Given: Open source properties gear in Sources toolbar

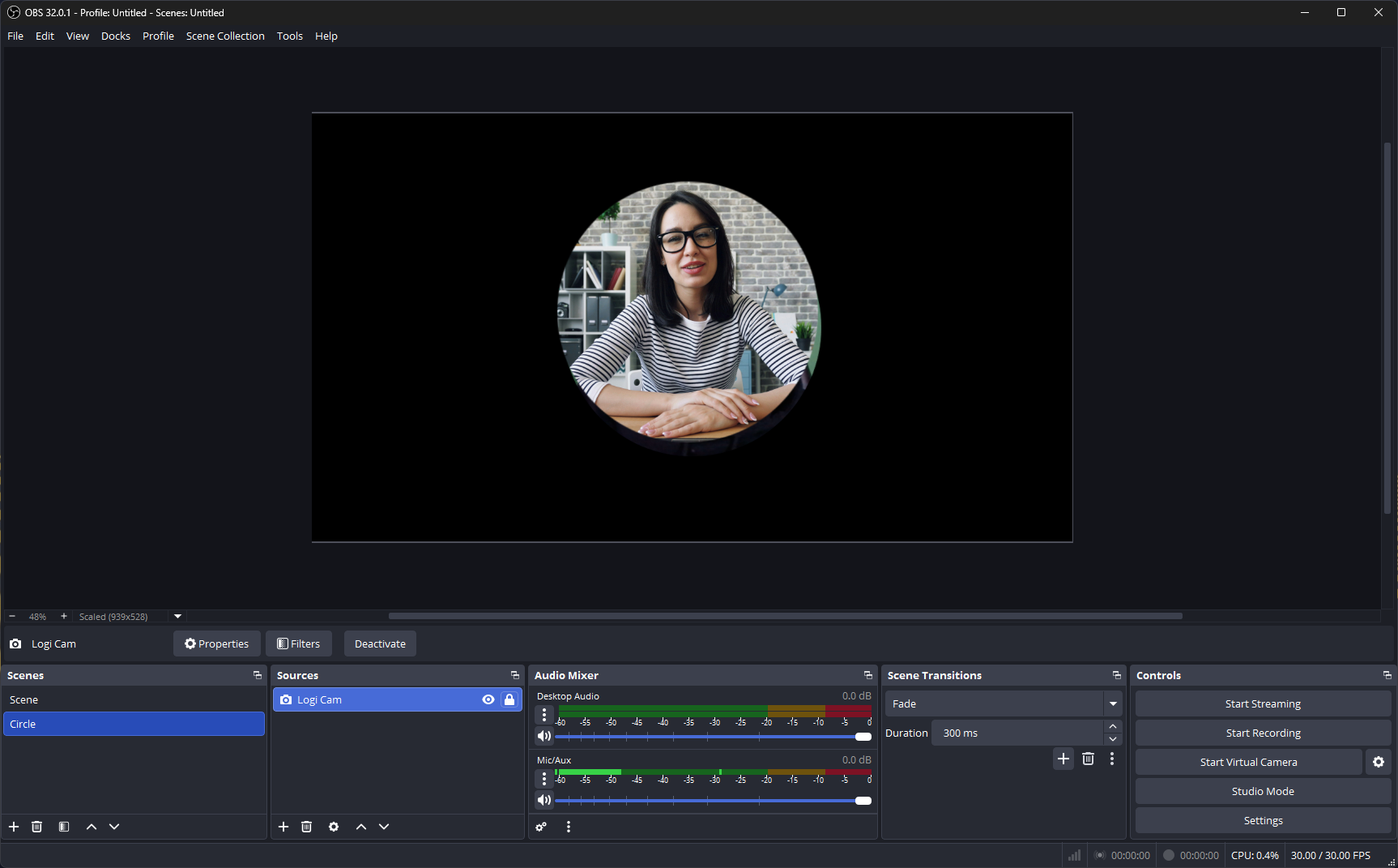Looking at the screenshot, I should tap(334, 827).
